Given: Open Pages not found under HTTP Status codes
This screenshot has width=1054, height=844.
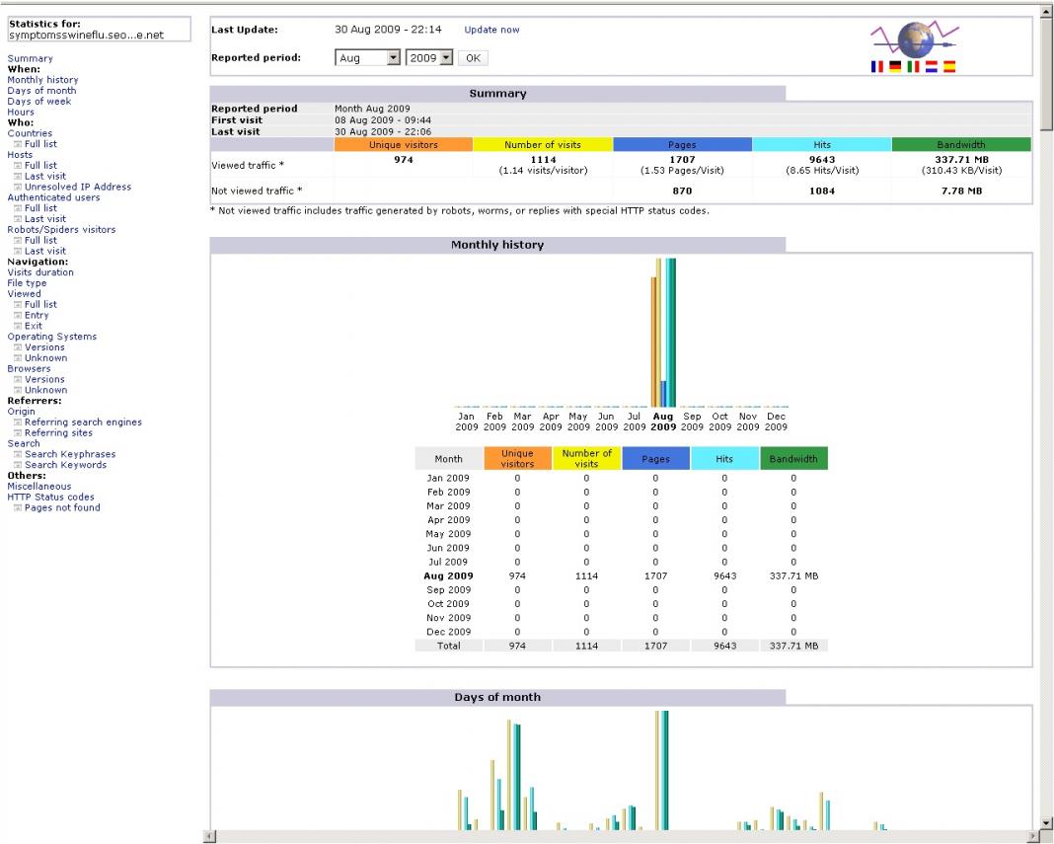Looking at the screenshot, I should 62,507.
